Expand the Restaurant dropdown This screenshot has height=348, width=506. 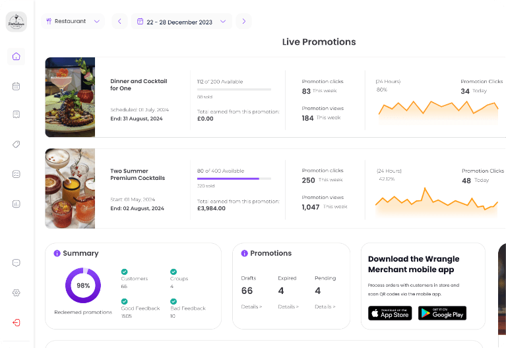pos(73,21)
